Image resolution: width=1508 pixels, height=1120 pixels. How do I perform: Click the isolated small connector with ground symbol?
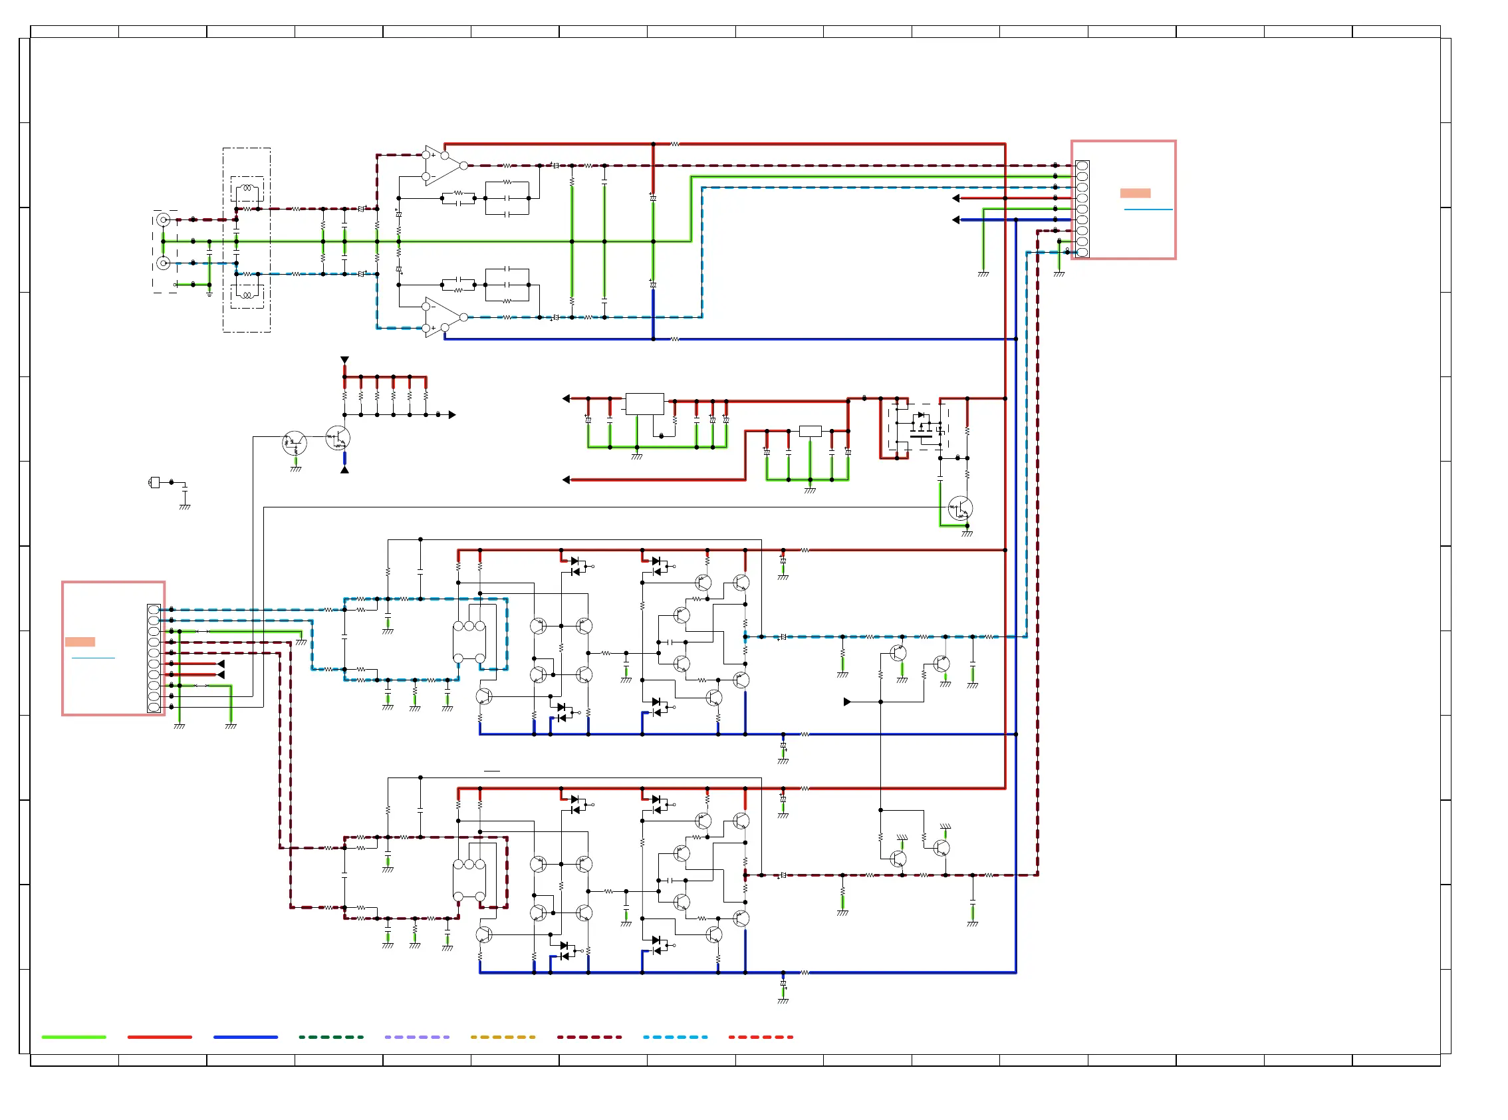click(x=155, y=482)
